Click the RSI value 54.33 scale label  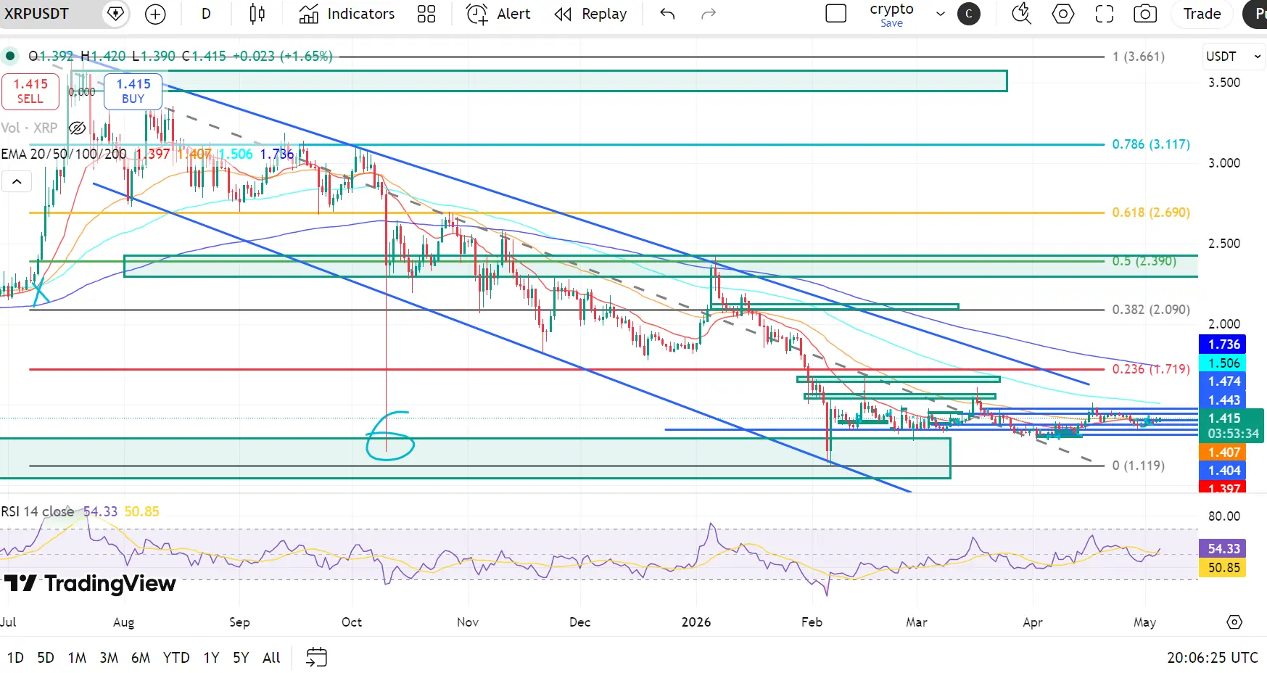[x=1223, y=549]
